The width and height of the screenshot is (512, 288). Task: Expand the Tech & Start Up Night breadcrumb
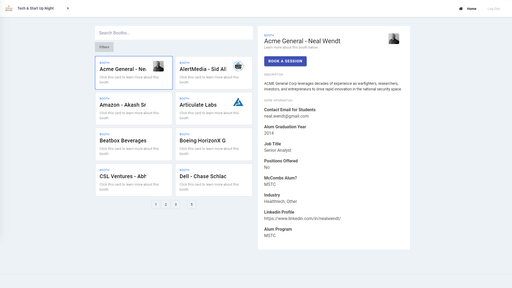coord(68,8)
